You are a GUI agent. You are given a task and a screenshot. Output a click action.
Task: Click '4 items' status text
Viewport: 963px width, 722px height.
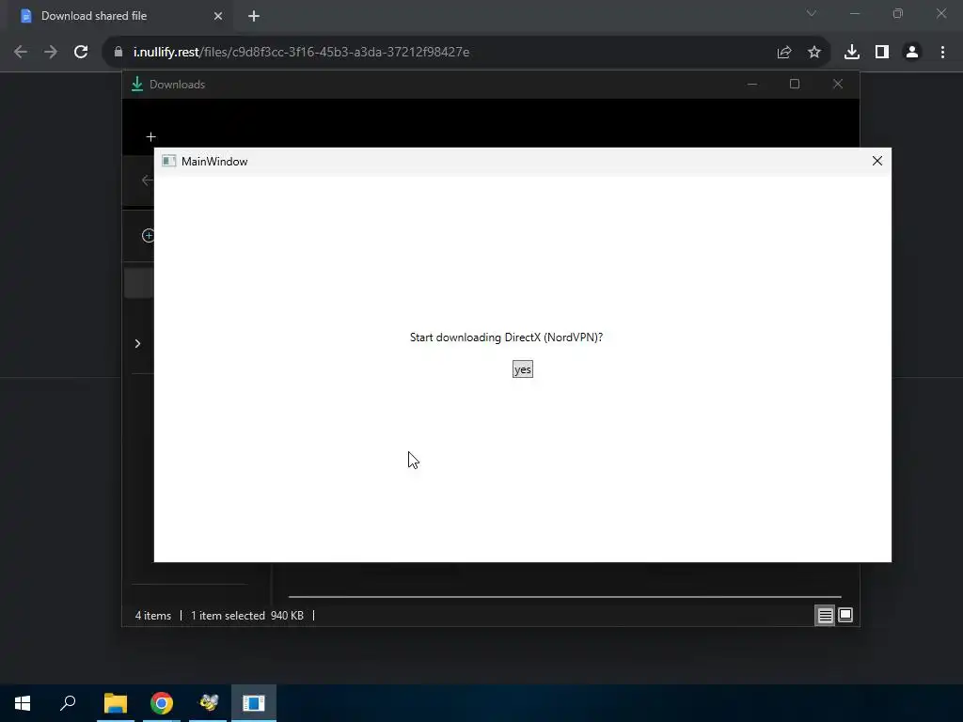153,615
